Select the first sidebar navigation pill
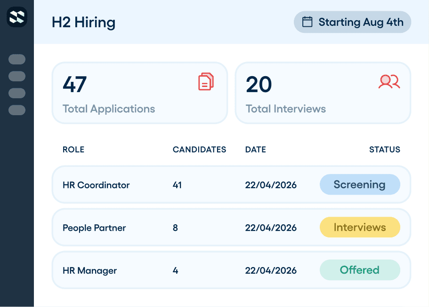Screen dimensions: 429x307 (x=17, y=59)
